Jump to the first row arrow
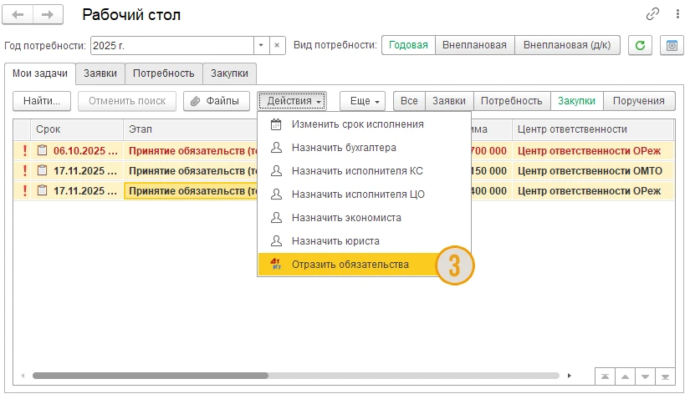Viewport: 690px width, 399px height. point(605,376)
